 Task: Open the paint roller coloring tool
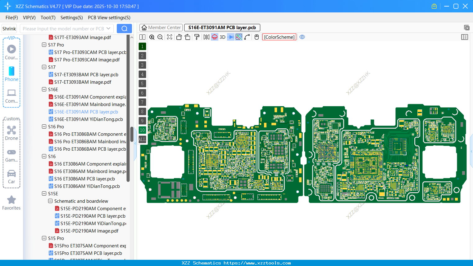click(x=196, y=37)
